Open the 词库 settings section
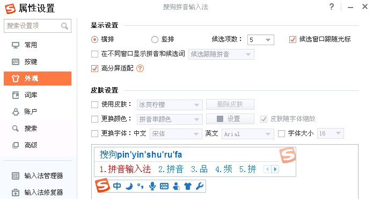Image resolution: width=373 pixels, height=199 pixels. [38, 95]
